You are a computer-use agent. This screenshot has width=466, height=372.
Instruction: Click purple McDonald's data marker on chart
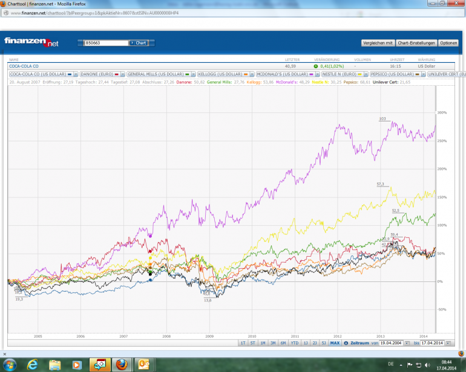pyautogui.click(x=150, y=236)
